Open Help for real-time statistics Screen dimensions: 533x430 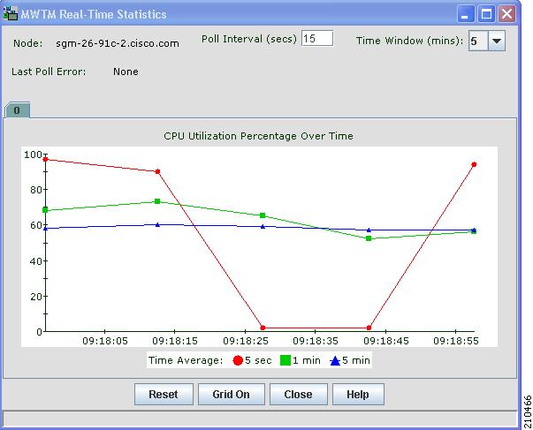pos(358,395)
